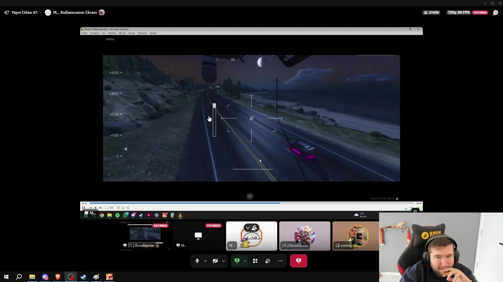503x282 pixels.
Task: Expand screen share options arrow
Action: (245, 261)
